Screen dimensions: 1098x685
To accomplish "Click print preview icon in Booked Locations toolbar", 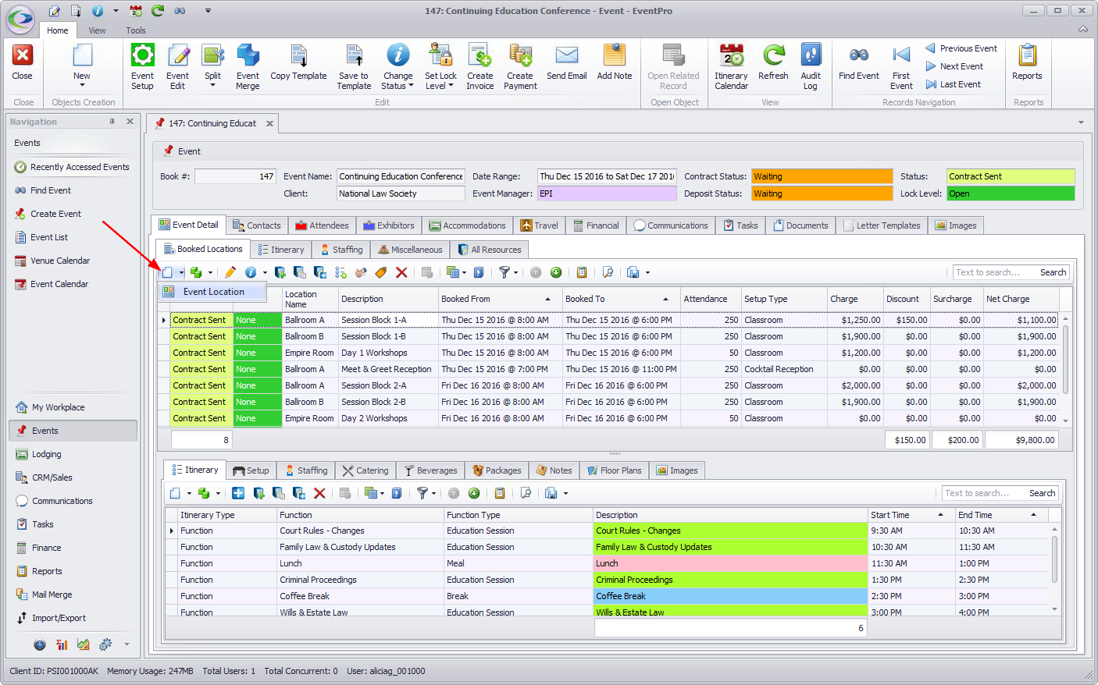I will (x=608, y=272).
